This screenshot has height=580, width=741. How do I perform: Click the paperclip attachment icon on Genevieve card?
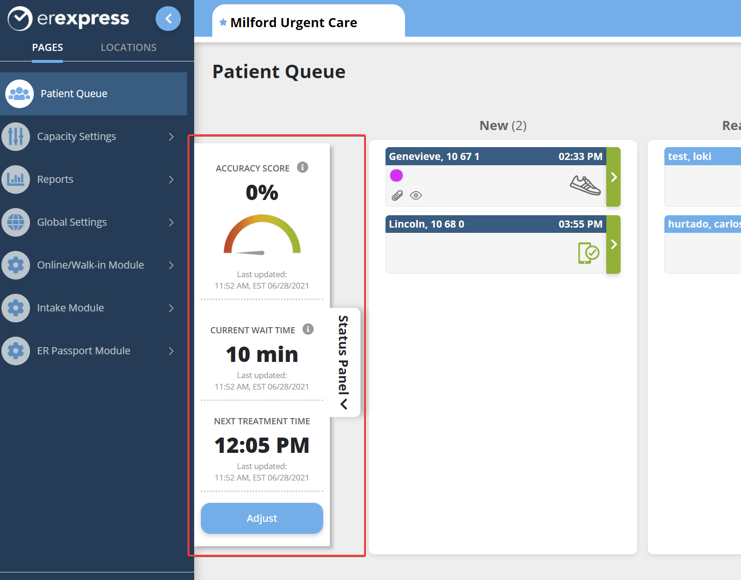(397, 195)
